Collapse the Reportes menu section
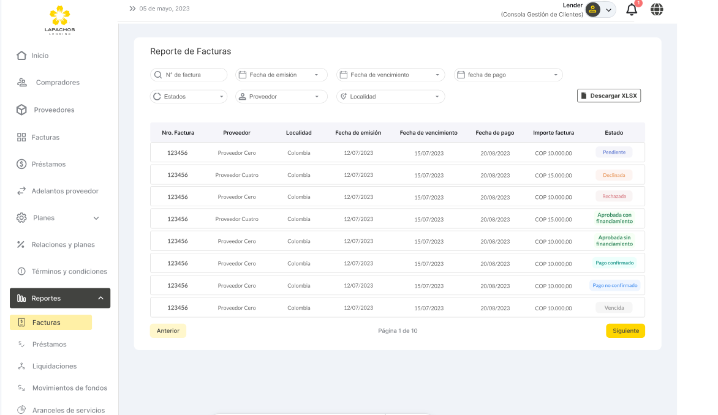718x415 pixels. (x=100, y=298)
